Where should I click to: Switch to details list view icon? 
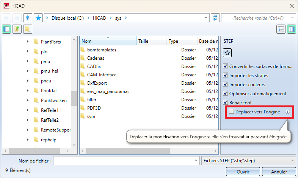(x=281, y=29)
